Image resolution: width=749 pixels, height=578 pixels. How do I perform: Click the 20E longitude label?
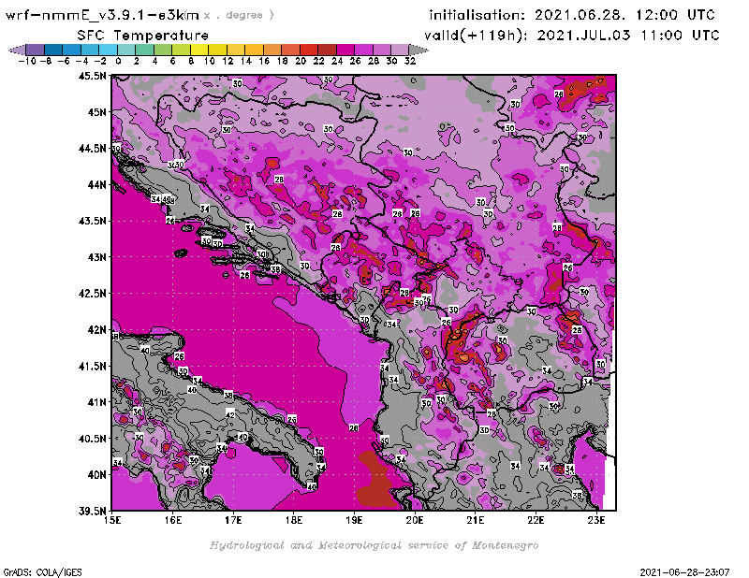(415, 520)
